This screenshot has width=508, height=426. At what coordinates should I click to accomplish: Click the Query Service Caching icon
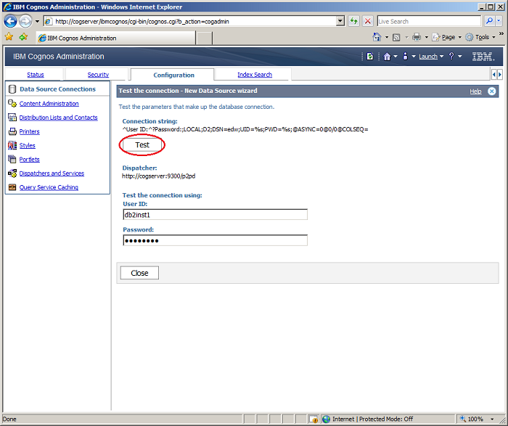pos(12,187)
